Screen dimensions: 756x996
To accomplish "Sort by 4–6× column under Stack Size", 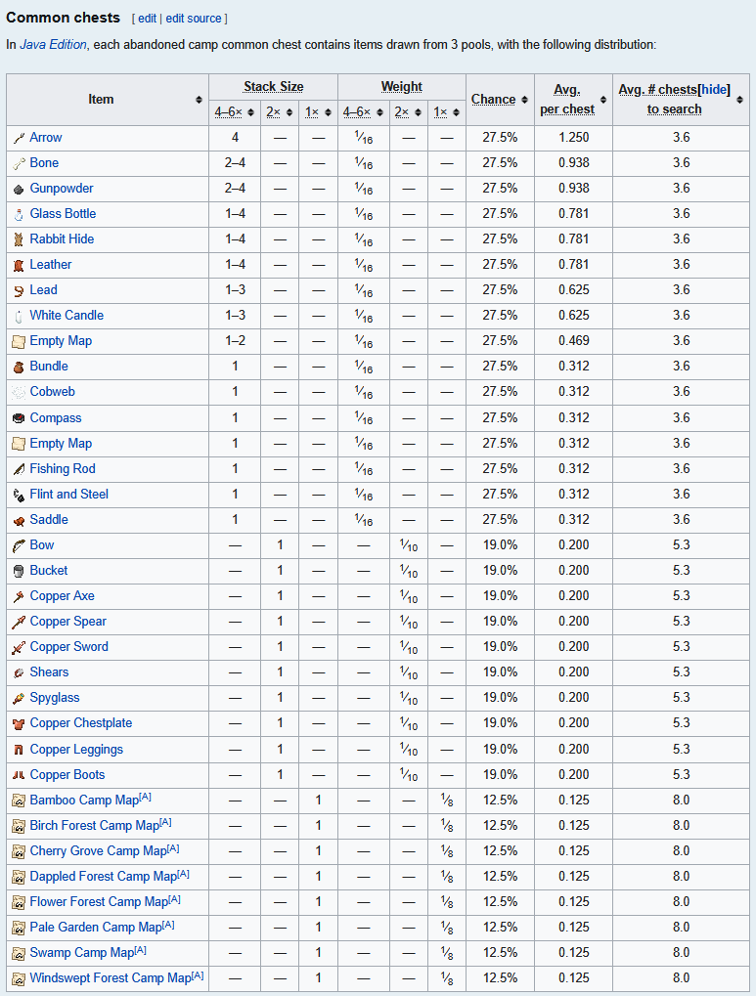I will [x=250, y=112].
